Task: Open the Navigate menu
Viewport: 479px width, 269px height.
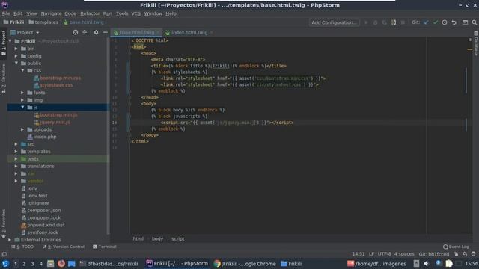Action: coord(51,13)
